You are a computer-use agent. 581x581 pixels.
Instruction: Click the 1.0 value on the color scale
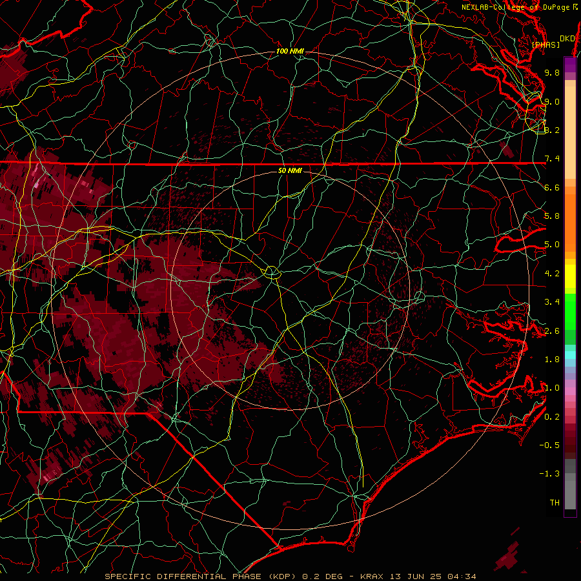(x=552, y=388)
